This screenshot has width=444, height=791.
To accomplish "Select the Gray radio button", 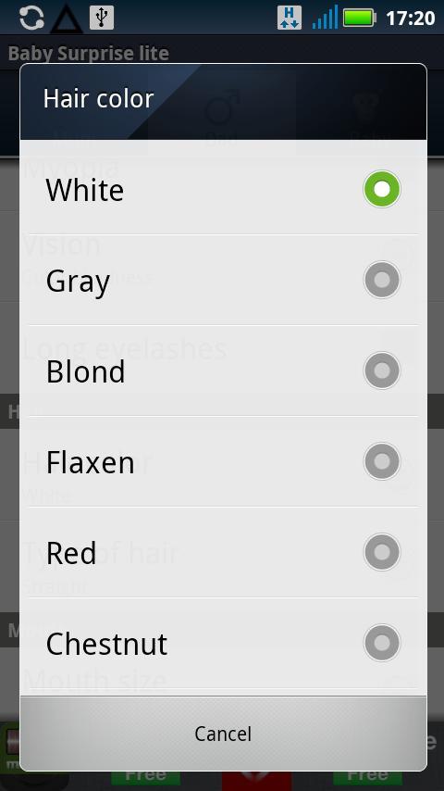I will click(382, 280).
